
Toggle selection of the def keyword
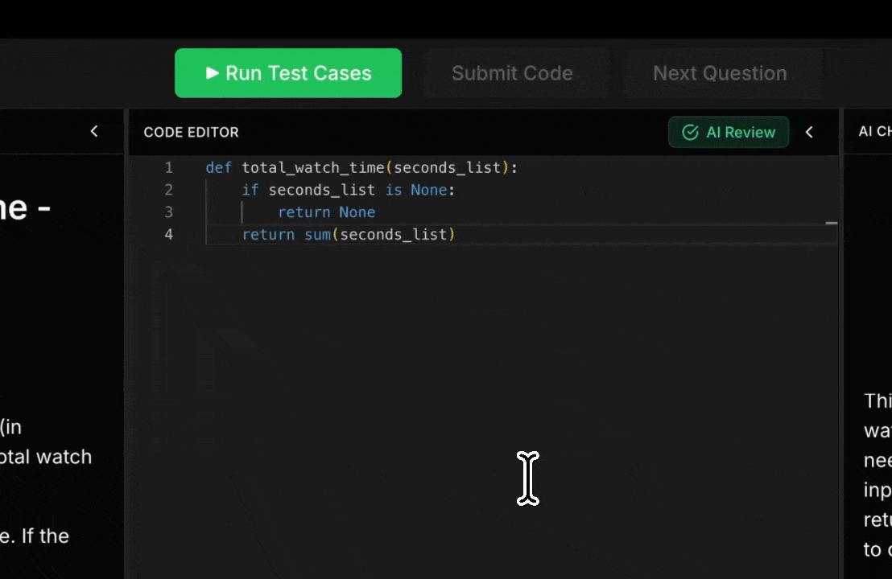pos(217,167)
